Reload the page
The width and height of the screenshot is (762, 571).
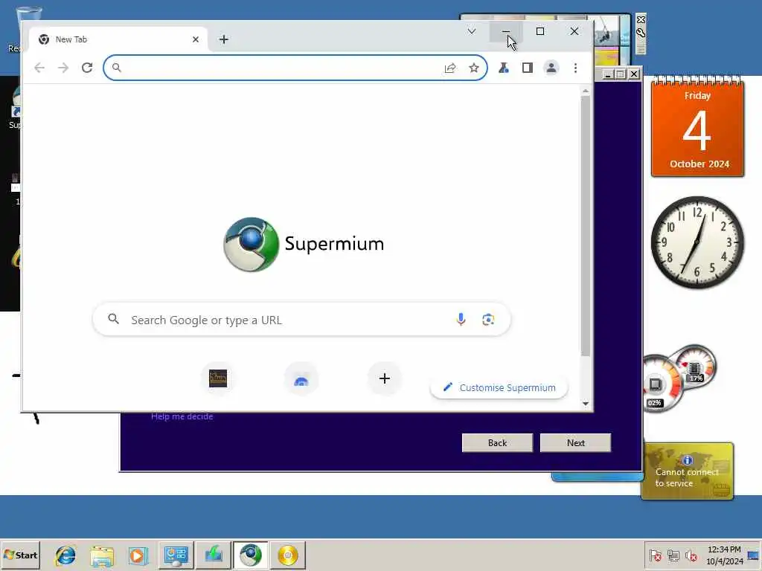(x=87, y=68)
